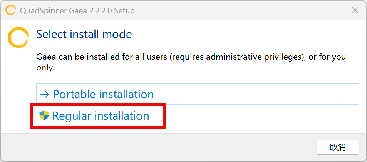
Task: Click the "Select install mode" heading
Action: [x=84, y=34]
